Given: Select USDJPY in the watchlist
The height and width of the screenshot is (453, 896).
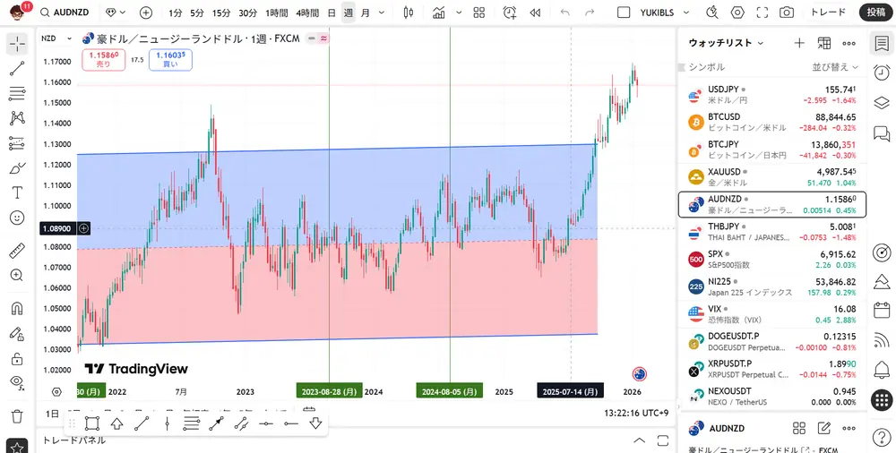Looking at the screenshot, I should 772,94.
